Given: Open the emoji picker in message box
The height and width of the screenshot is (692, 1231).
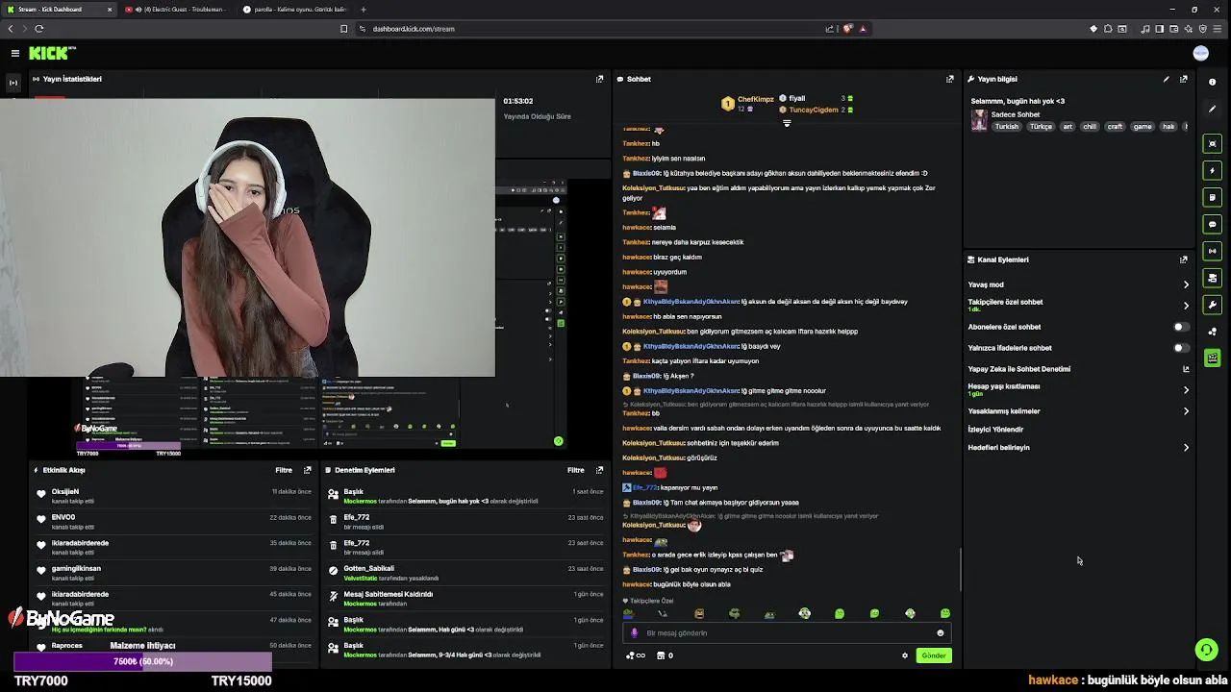Looking at the screenshot, I should 940,633.
